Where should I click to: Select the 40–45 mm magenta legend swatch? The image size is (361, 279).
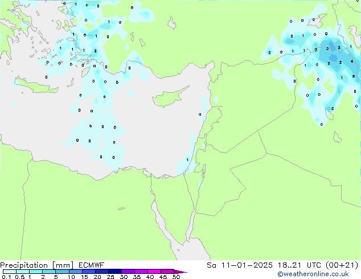click(x=154, y=272)
